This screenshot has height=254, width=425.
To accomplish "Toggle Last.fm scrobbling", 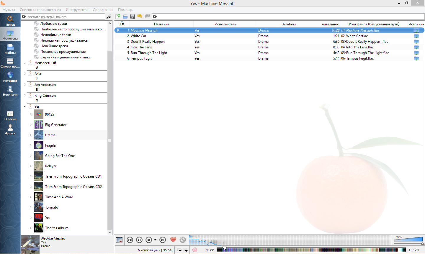I will [195, 250].
